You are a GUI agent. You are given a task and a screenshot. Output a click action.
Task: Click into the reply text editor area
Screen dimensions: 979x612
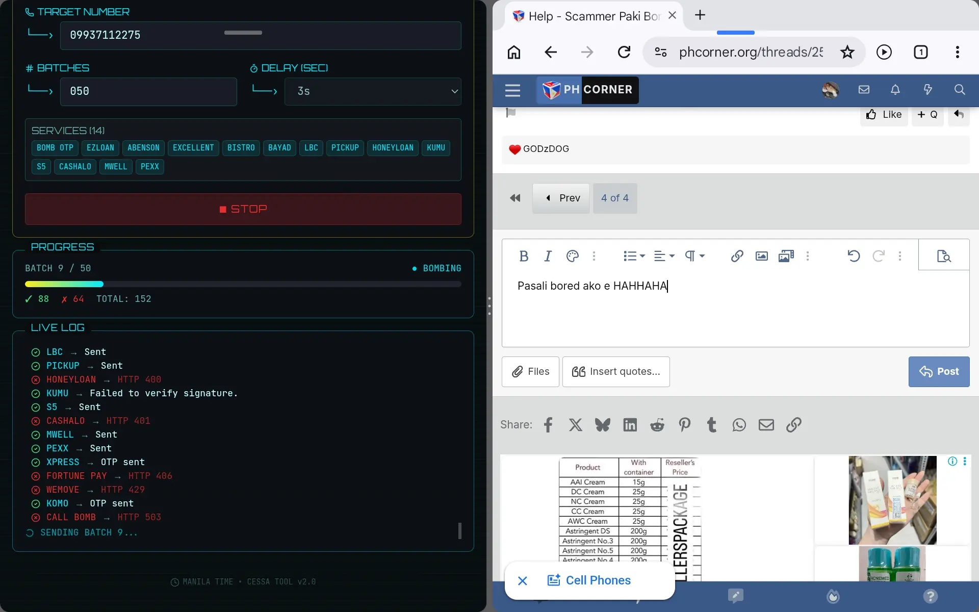click(735, 309)
